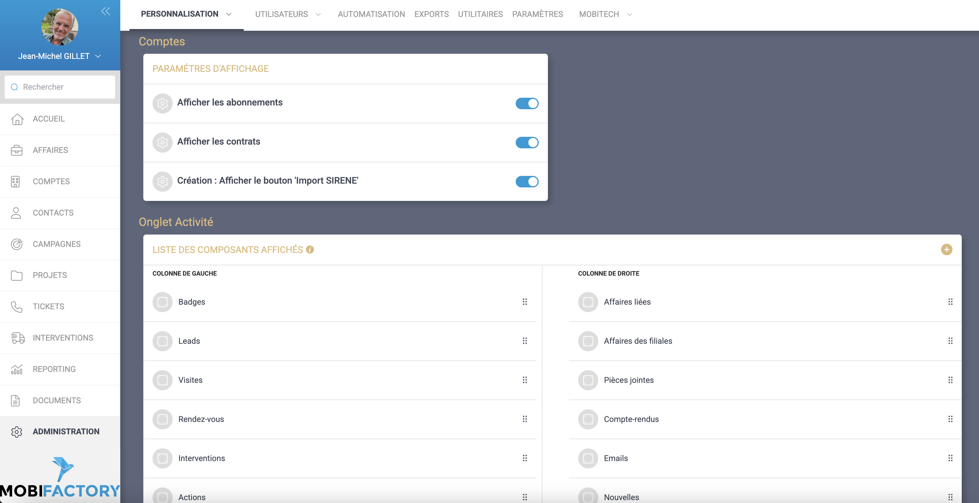Toggle Afficher les contrats switch

pos(527,142)
